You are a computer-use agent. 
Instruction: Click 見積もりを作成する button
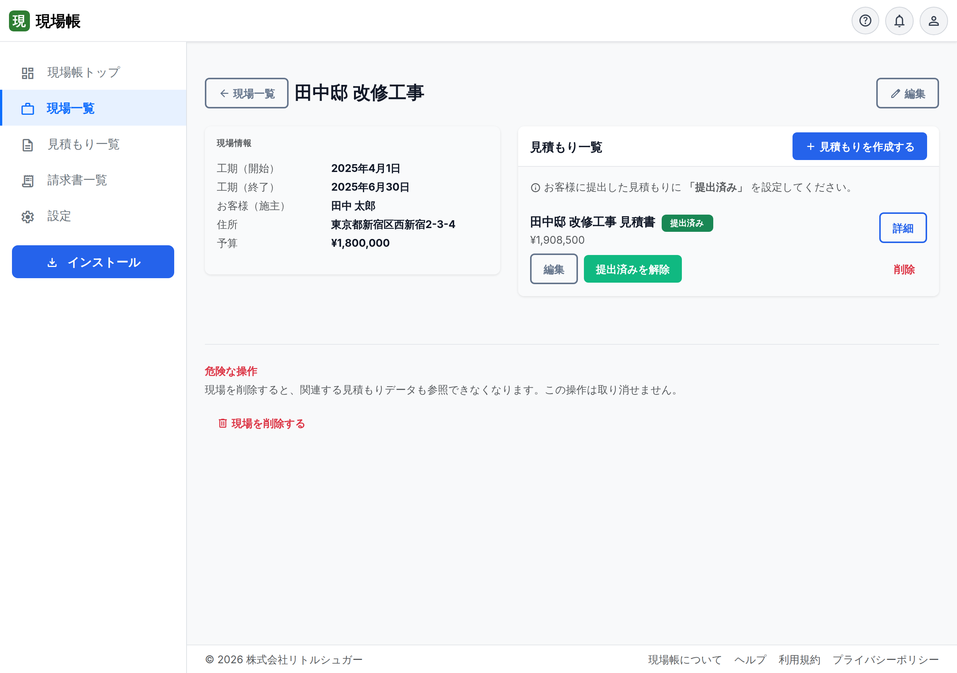pos(859,147)
